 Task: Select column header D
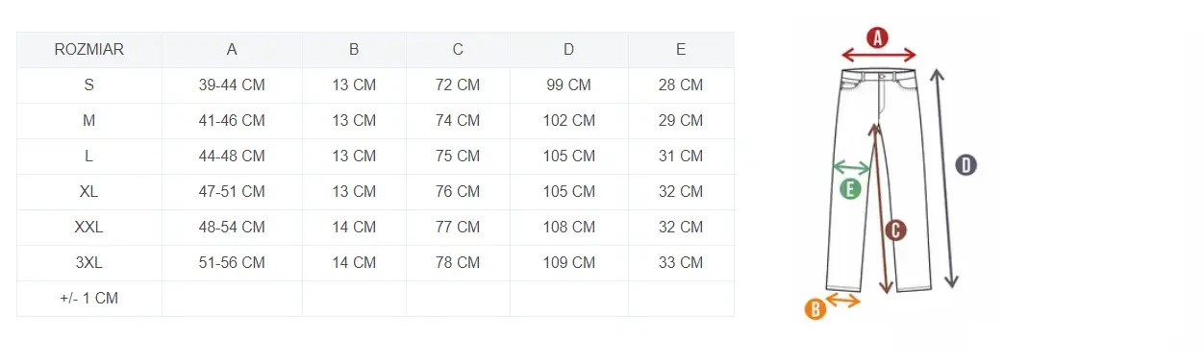[568, 50]
